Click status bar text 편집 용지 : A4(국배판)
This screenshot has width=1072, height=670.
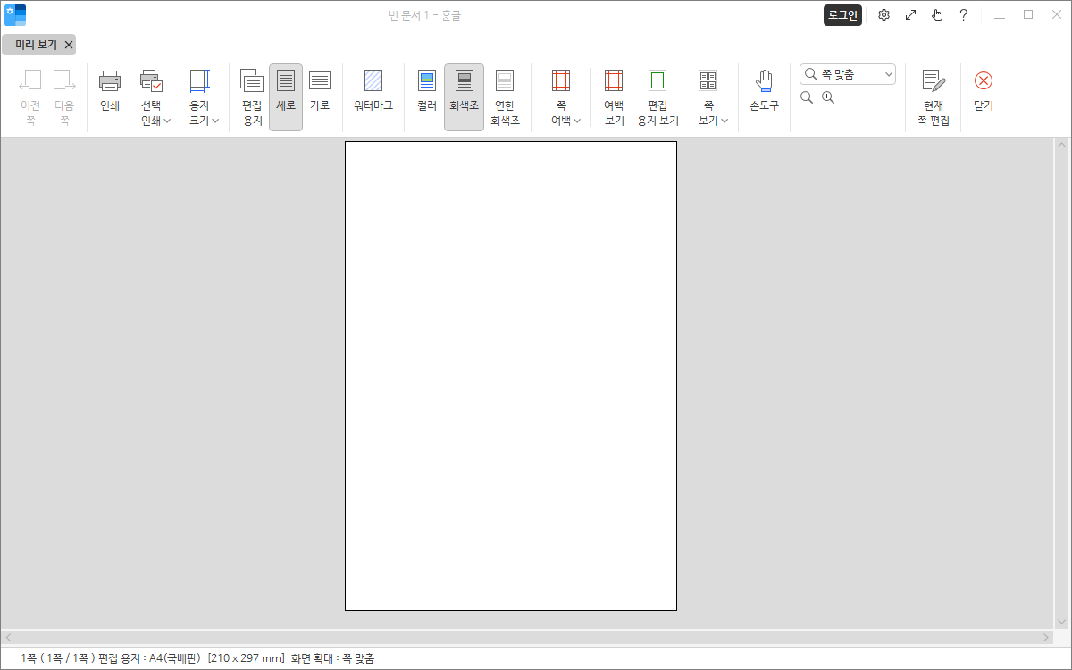150,658
